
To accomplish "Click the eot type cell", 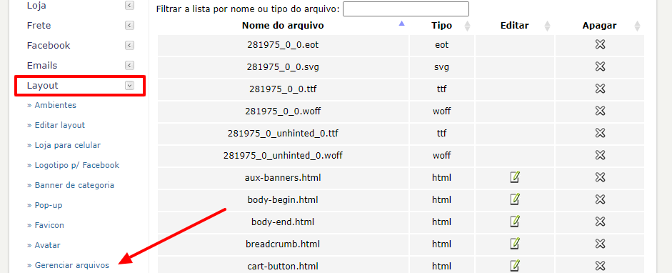I will click(442, 44).
